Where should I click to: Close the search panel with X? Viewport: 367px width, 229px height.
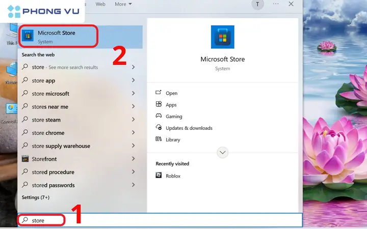point(291,4)
